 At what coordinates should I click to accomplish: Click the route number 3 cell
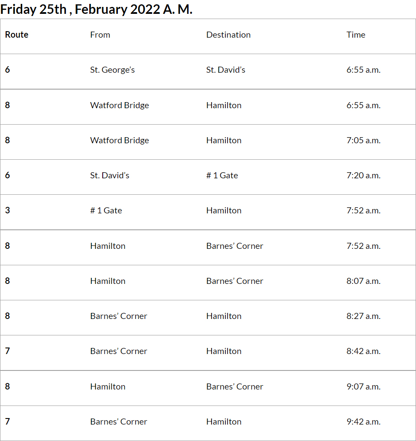point(7,210)
